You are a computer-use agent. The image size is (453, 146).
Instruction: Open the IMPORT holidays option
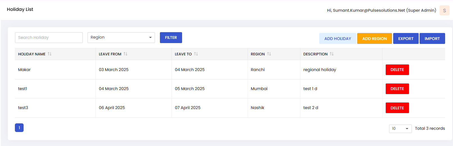coord(432,39)
